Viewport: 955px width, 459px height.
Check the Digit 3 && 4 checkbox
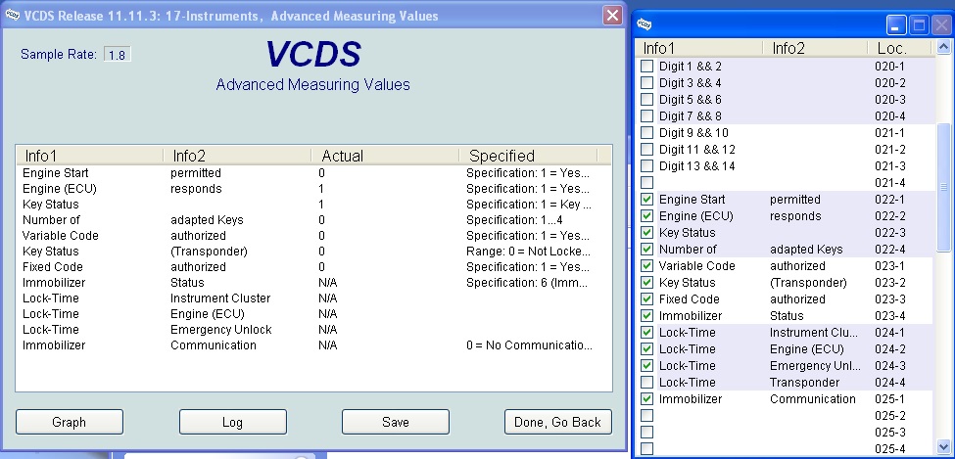(646, 83)
